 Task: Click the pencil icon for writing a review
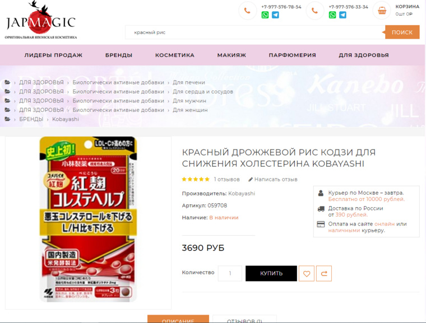tap(251, 180)
